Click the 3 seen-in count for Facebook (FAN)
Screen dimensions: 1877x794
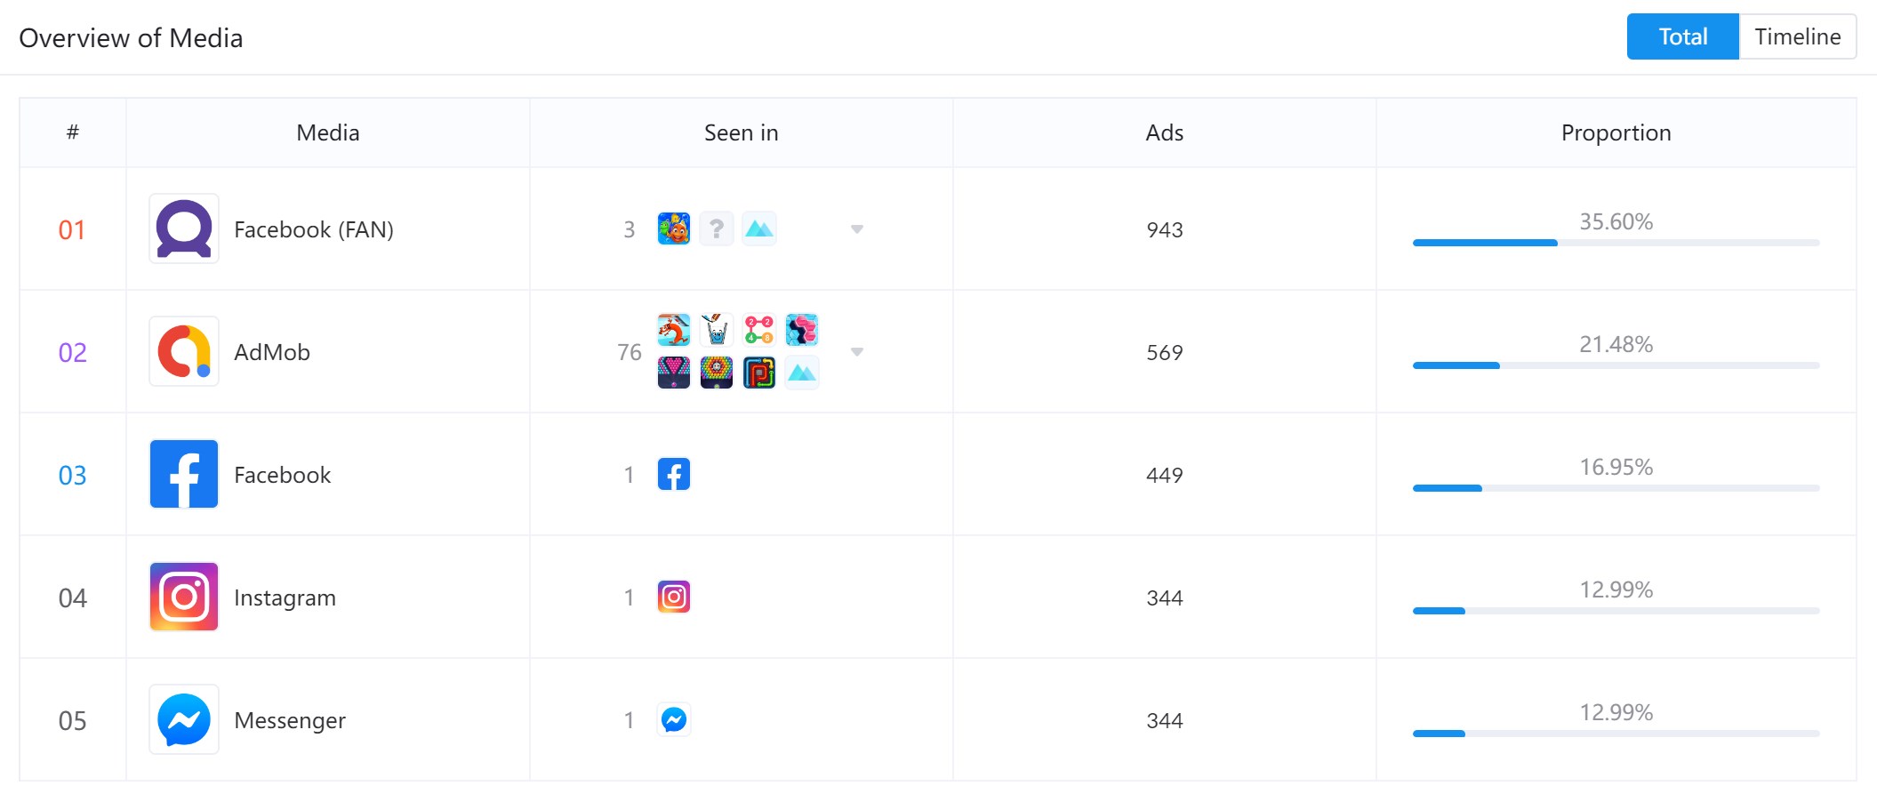[x=630, y=230]
